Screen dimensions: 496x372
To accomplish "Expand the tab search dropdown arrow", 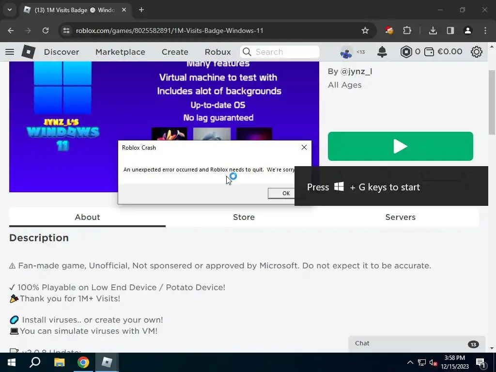I will 10,10.
